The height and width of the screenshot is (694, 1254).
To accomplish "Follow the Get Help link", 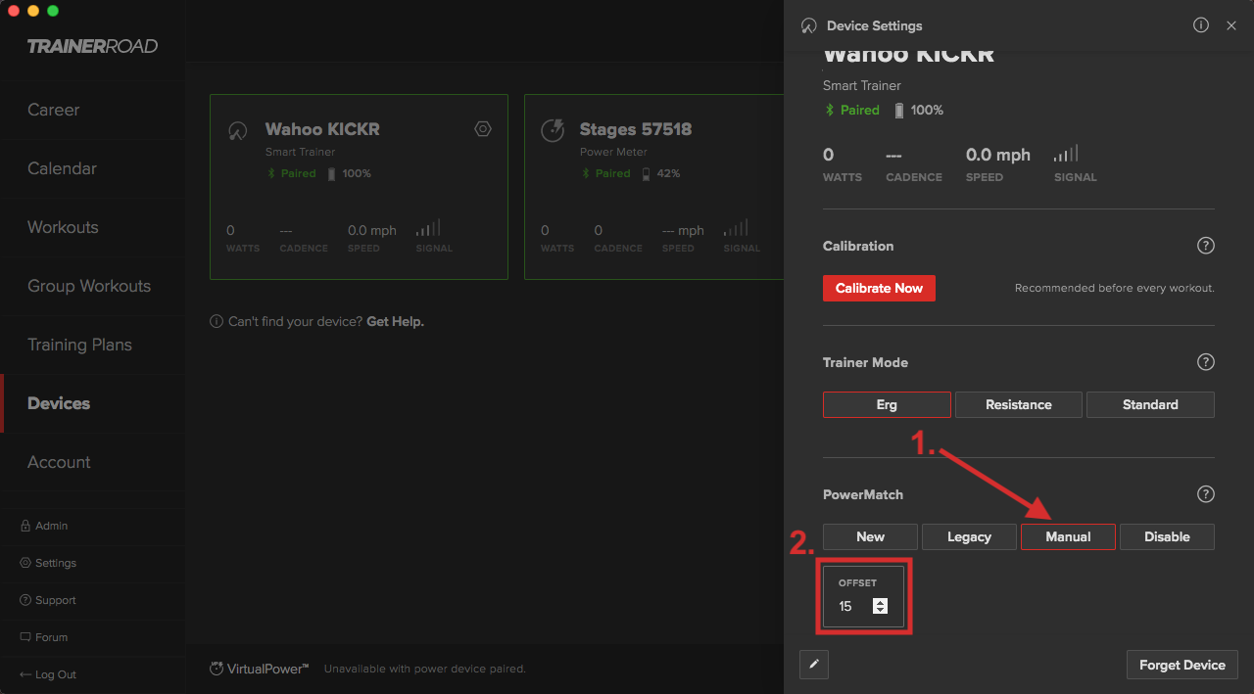I will [395, 321].
